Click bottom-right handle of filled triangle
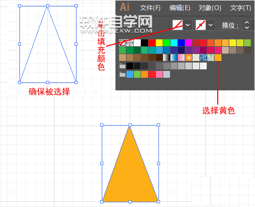This screenshot has width=255, height=207. [158, 202]
